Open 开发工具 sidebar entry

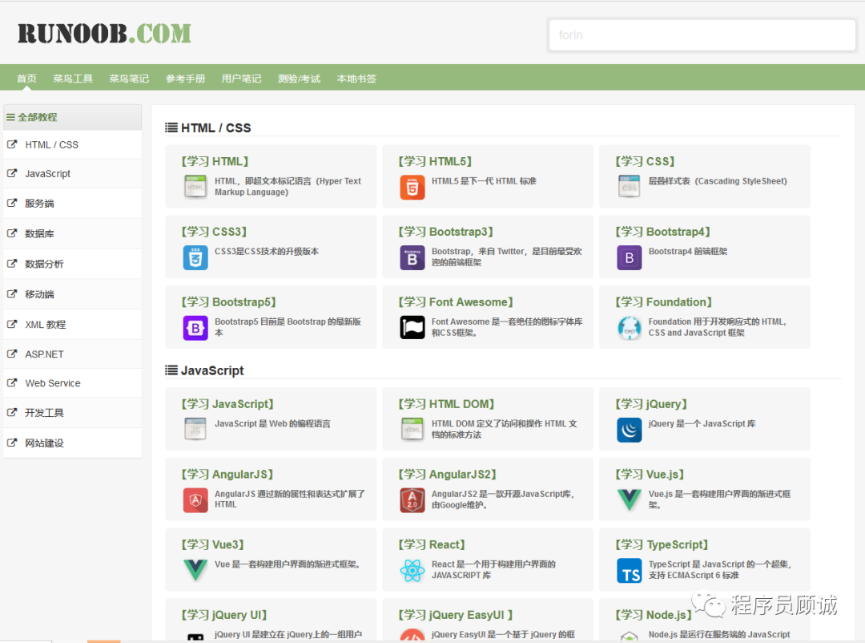(x=72, y=413)
